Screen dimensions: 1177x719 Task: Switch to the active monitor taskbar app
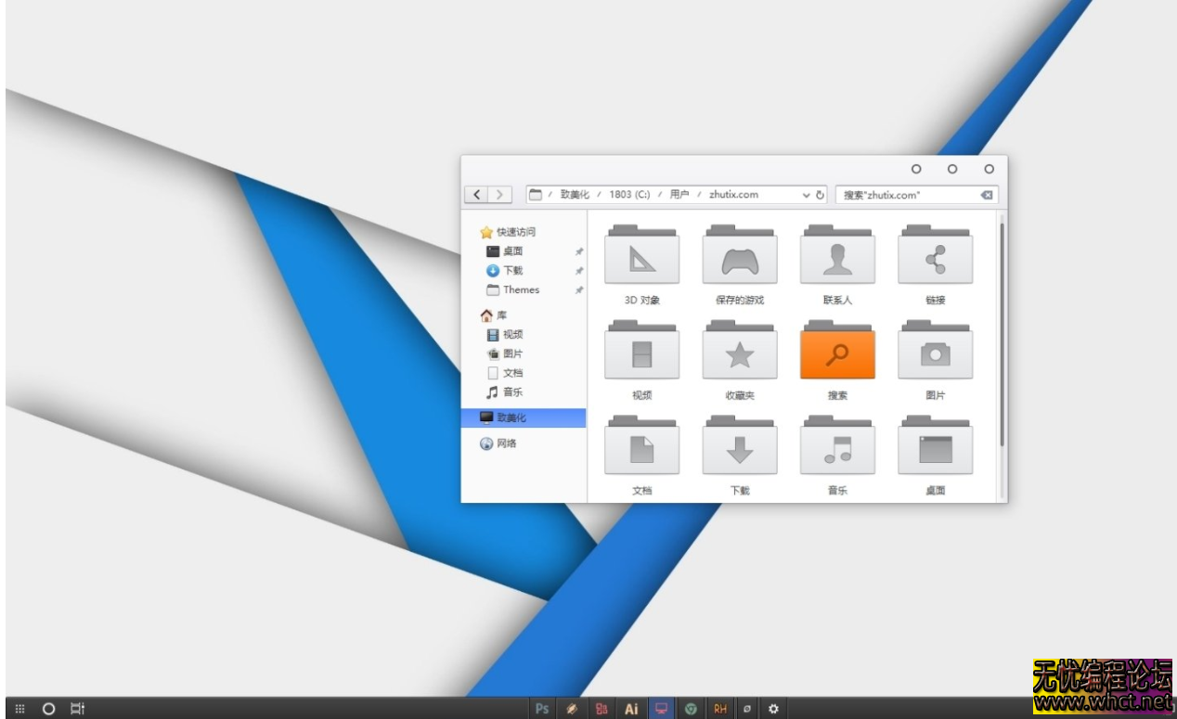pos(661,708)
